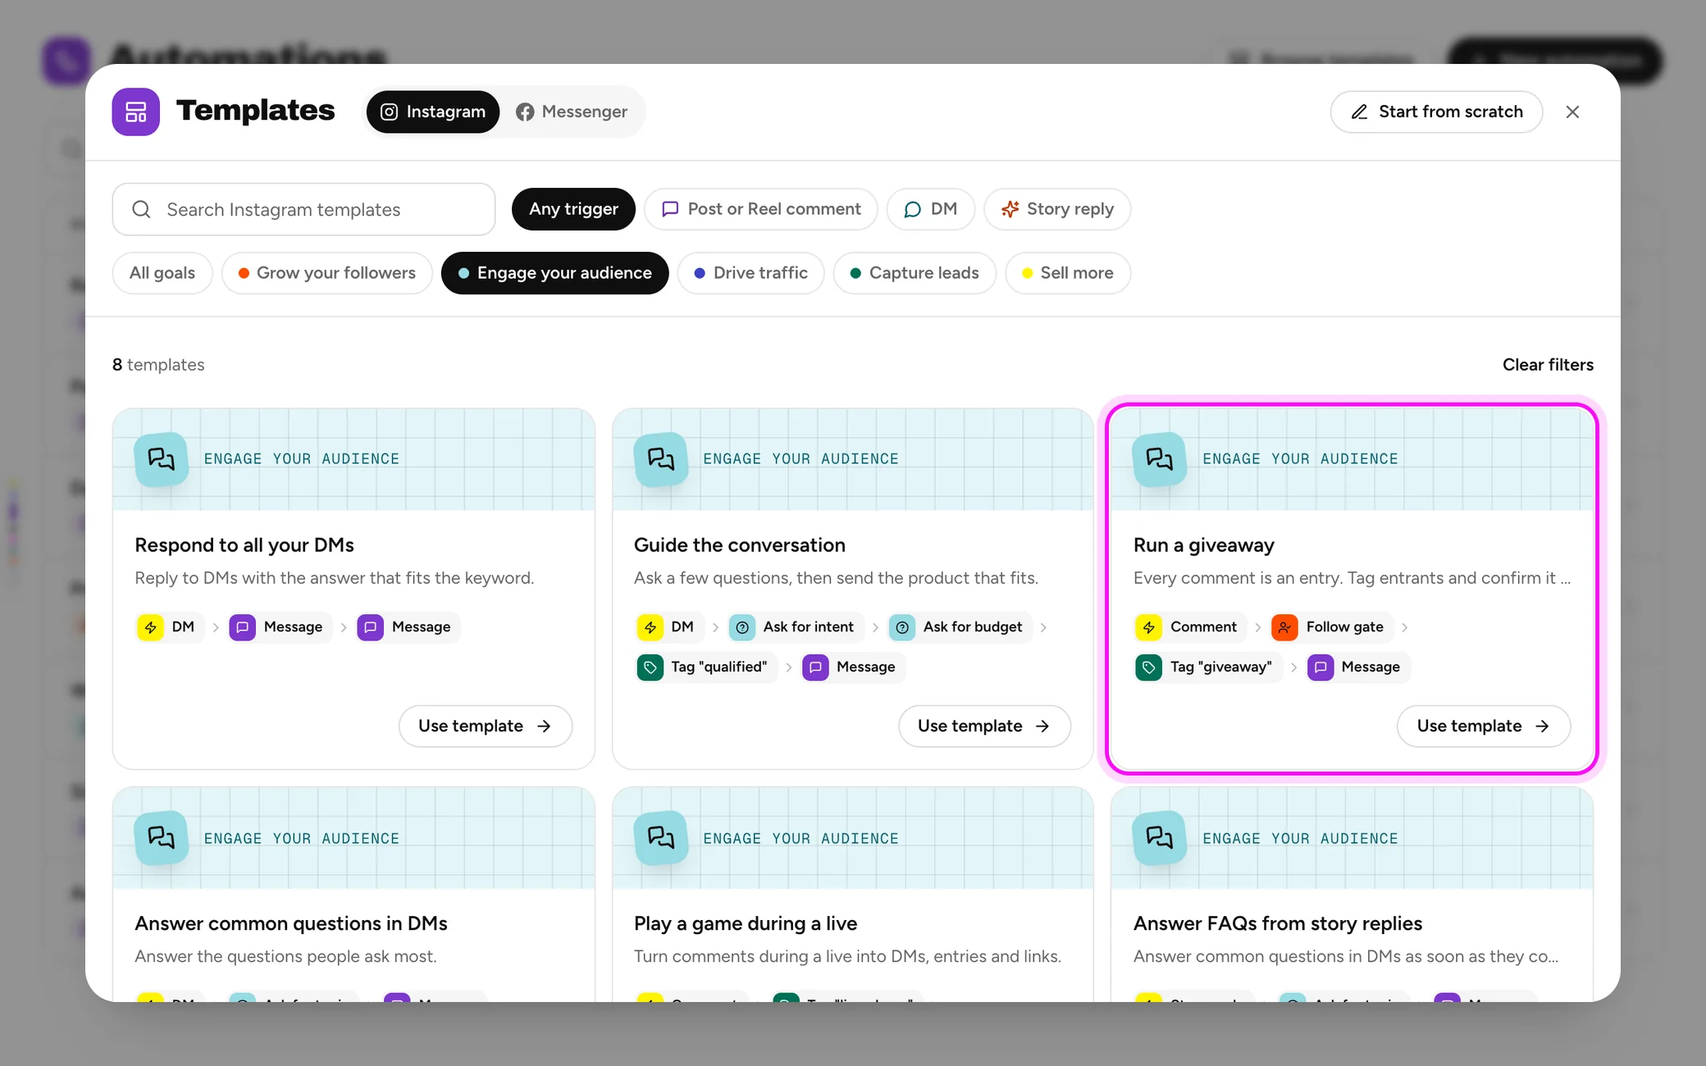Click the pencil icon on Start from scratch
The image size is (1706, 1066).
coord(1359,112)
